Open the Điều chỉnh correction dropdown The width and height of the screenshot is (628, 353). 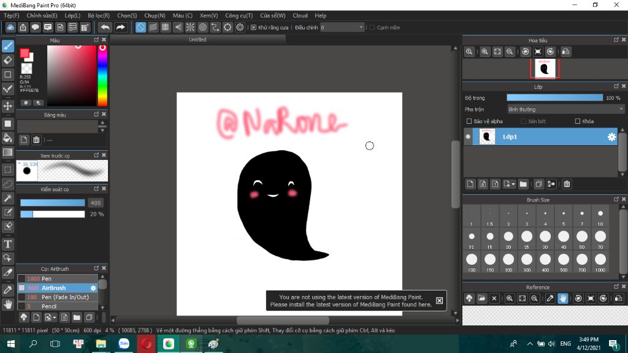click(342, 27)
